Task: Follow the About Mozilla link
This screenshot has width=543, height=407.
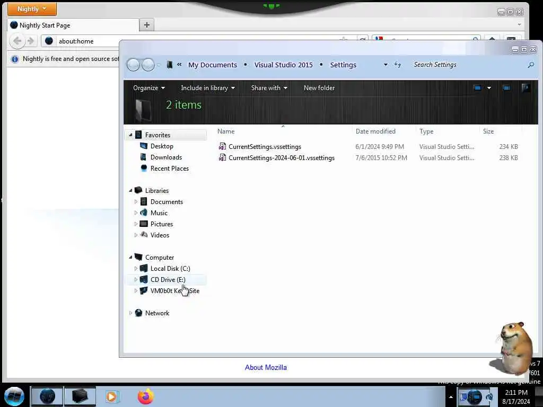Action: click(x=266, y=368)
